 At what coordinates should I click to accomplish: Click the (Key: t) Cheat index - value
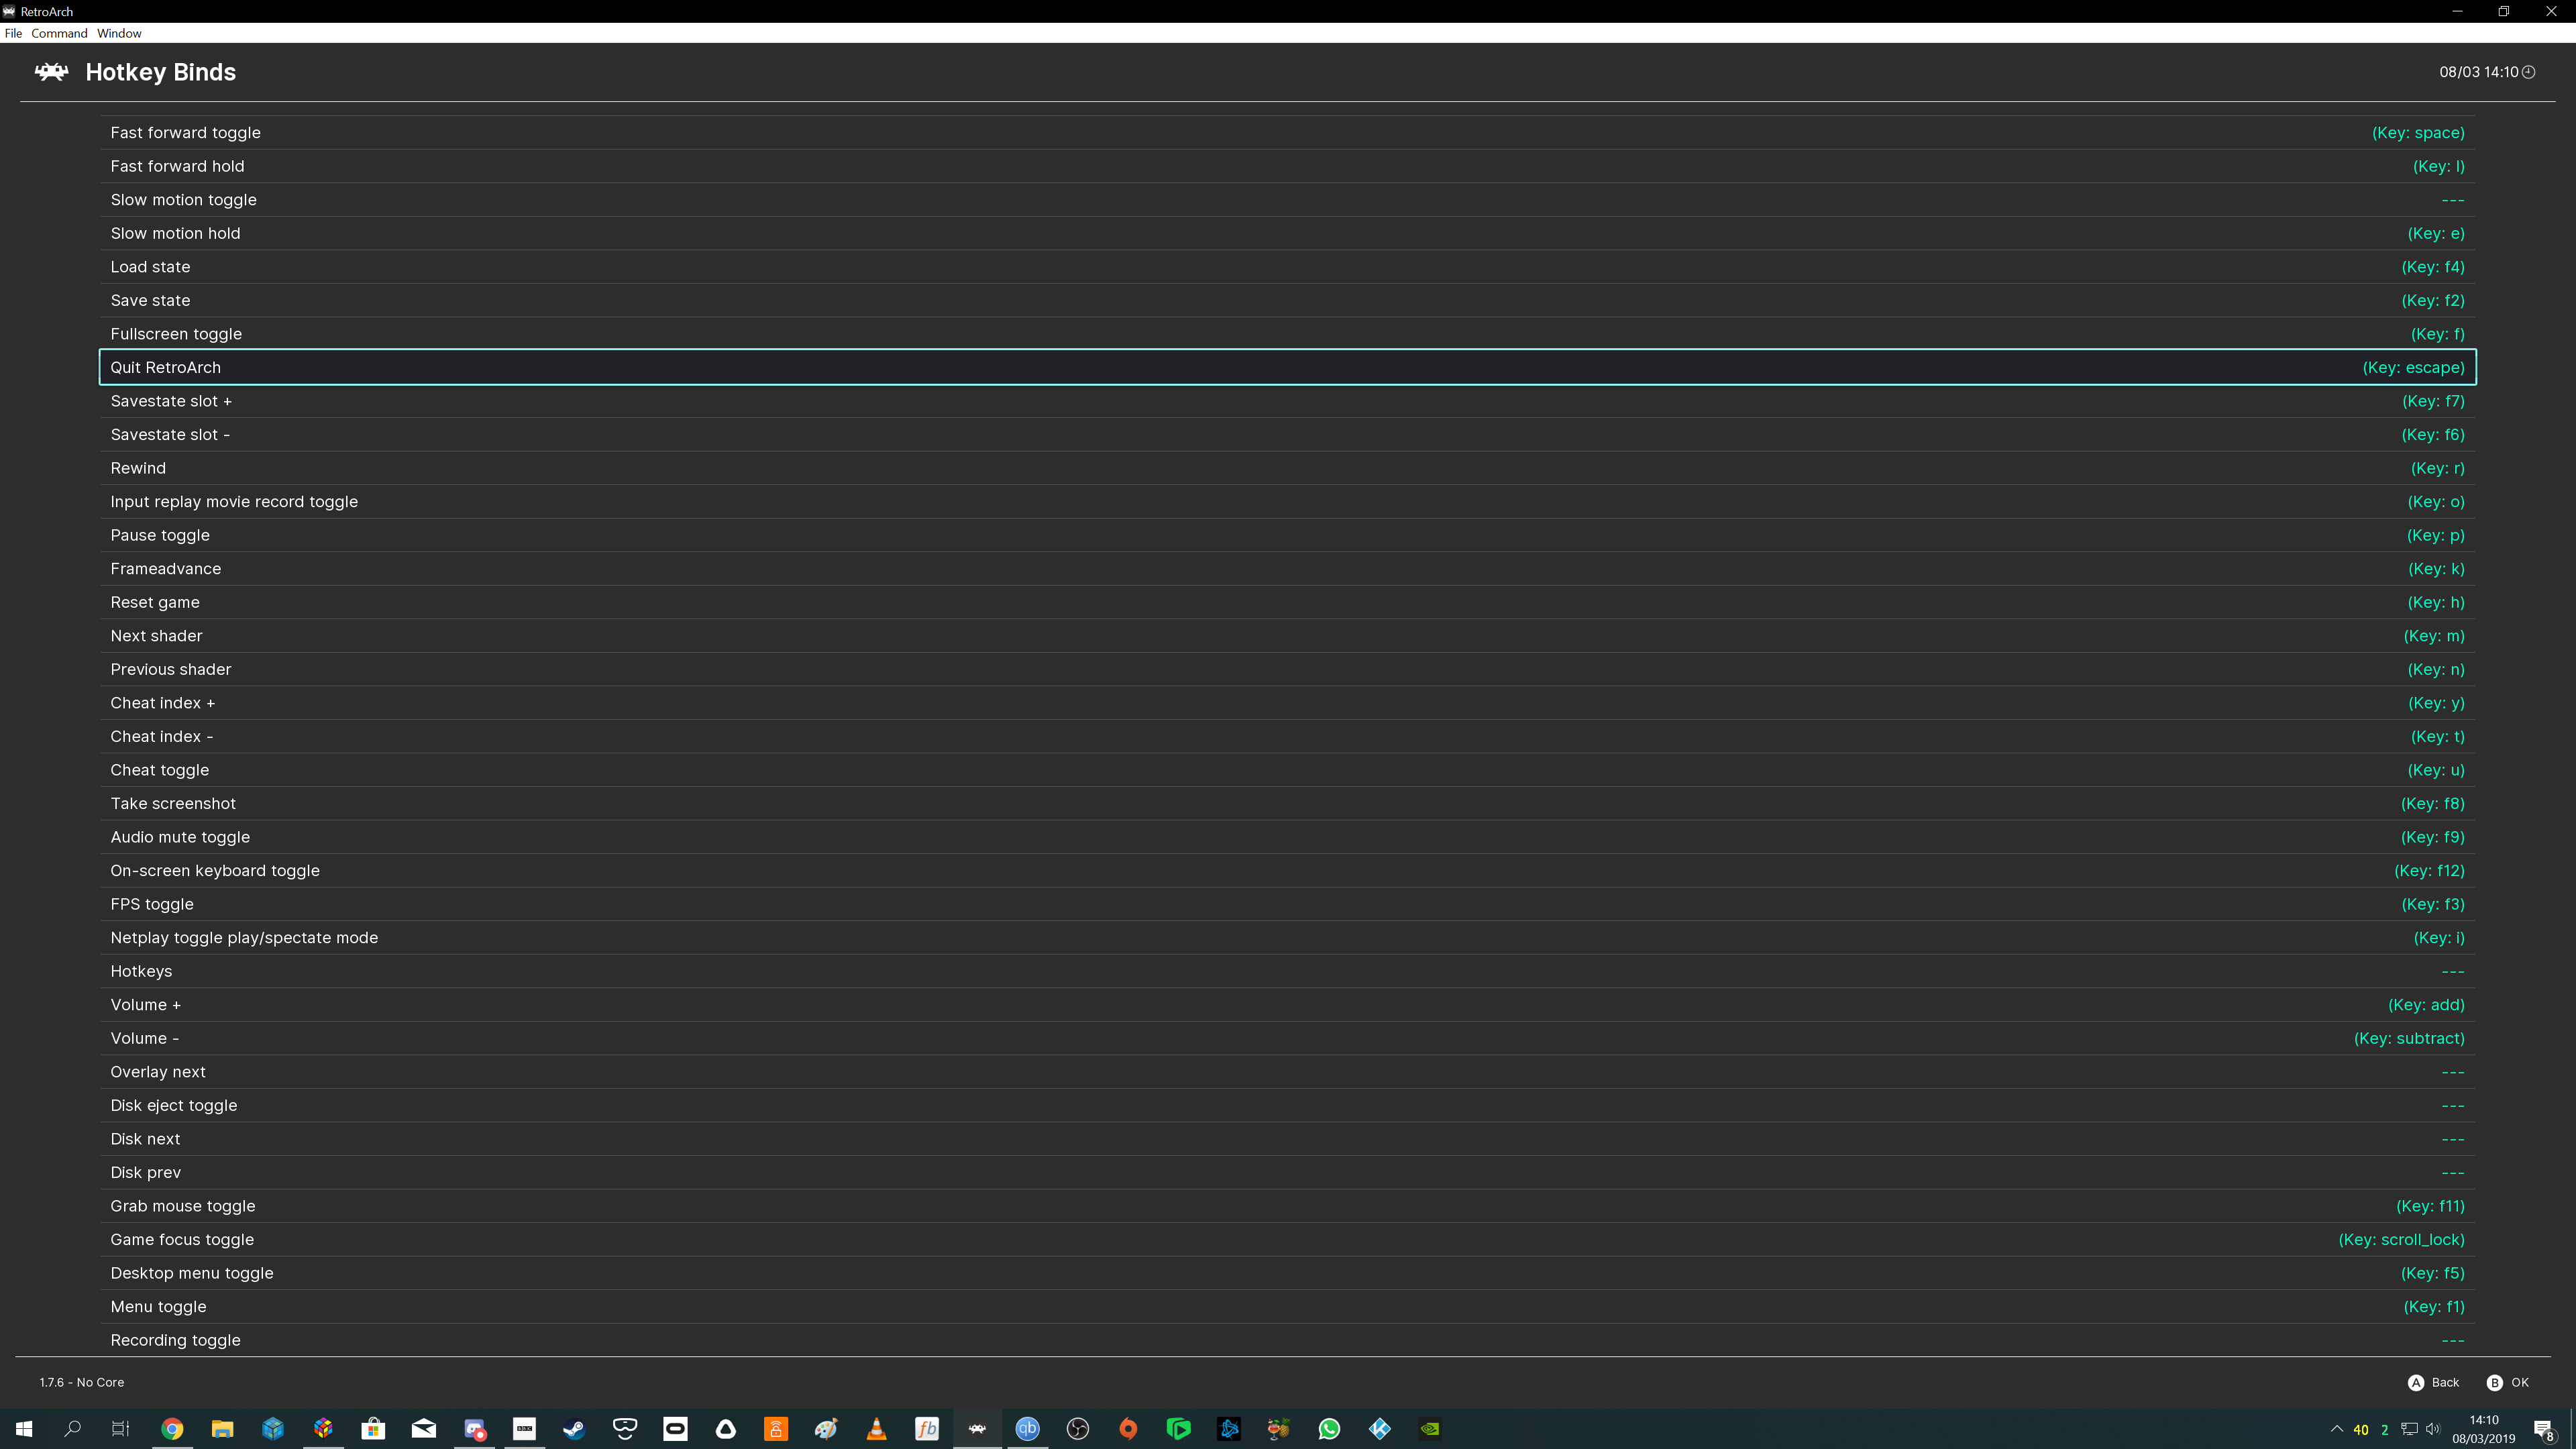(x=2437, y=736)
